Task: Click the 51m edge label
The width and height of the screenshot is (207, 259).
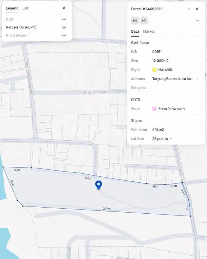Action: coord(12,183)
